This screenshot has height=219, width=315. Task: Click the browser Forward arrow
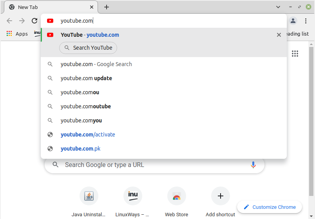[22, 21]
